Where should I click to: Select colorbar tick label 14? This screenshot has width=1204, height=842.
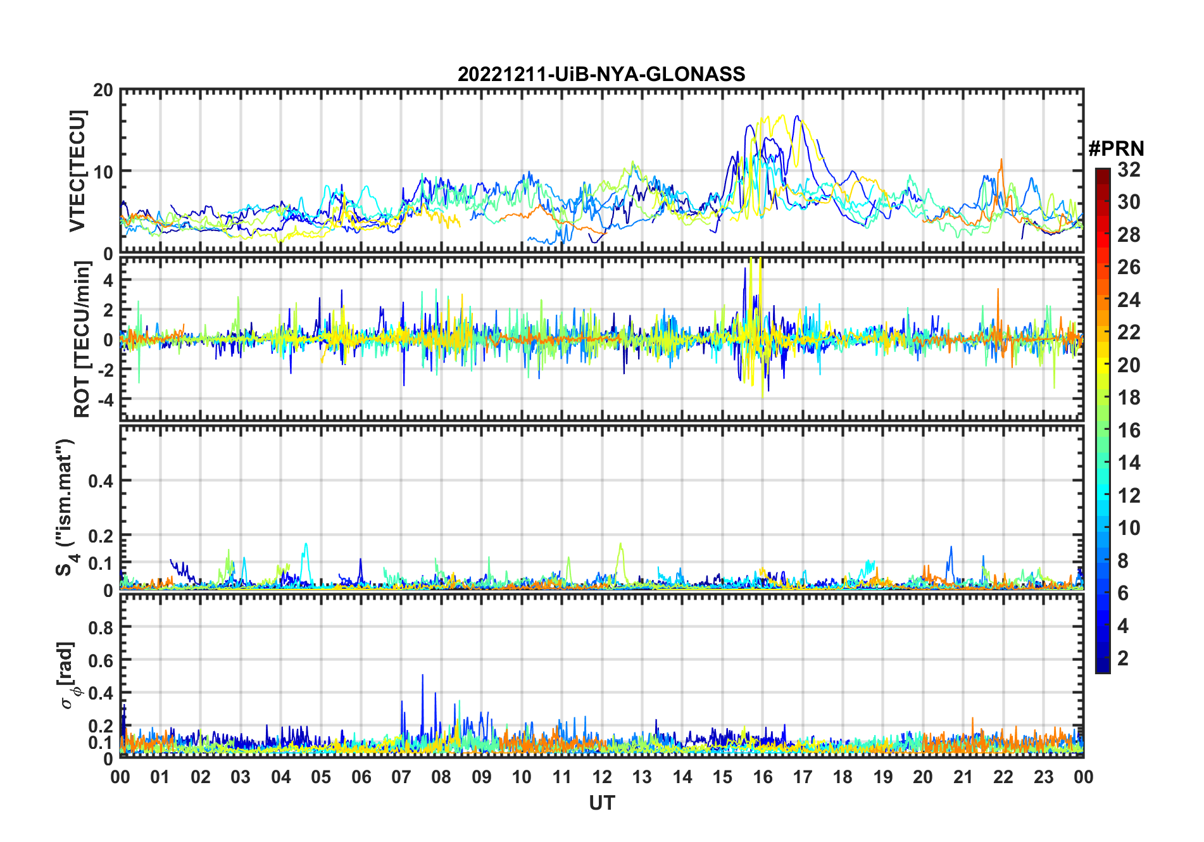coord(1129,463)
